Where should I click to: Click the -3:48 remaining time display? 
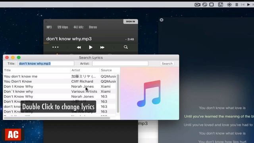click(130, 39)
